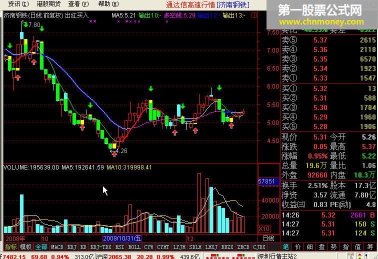Click the red window icon beside 输出13
Screen dimensions: 378x259
pyautogui.click(x=254, y=15)
